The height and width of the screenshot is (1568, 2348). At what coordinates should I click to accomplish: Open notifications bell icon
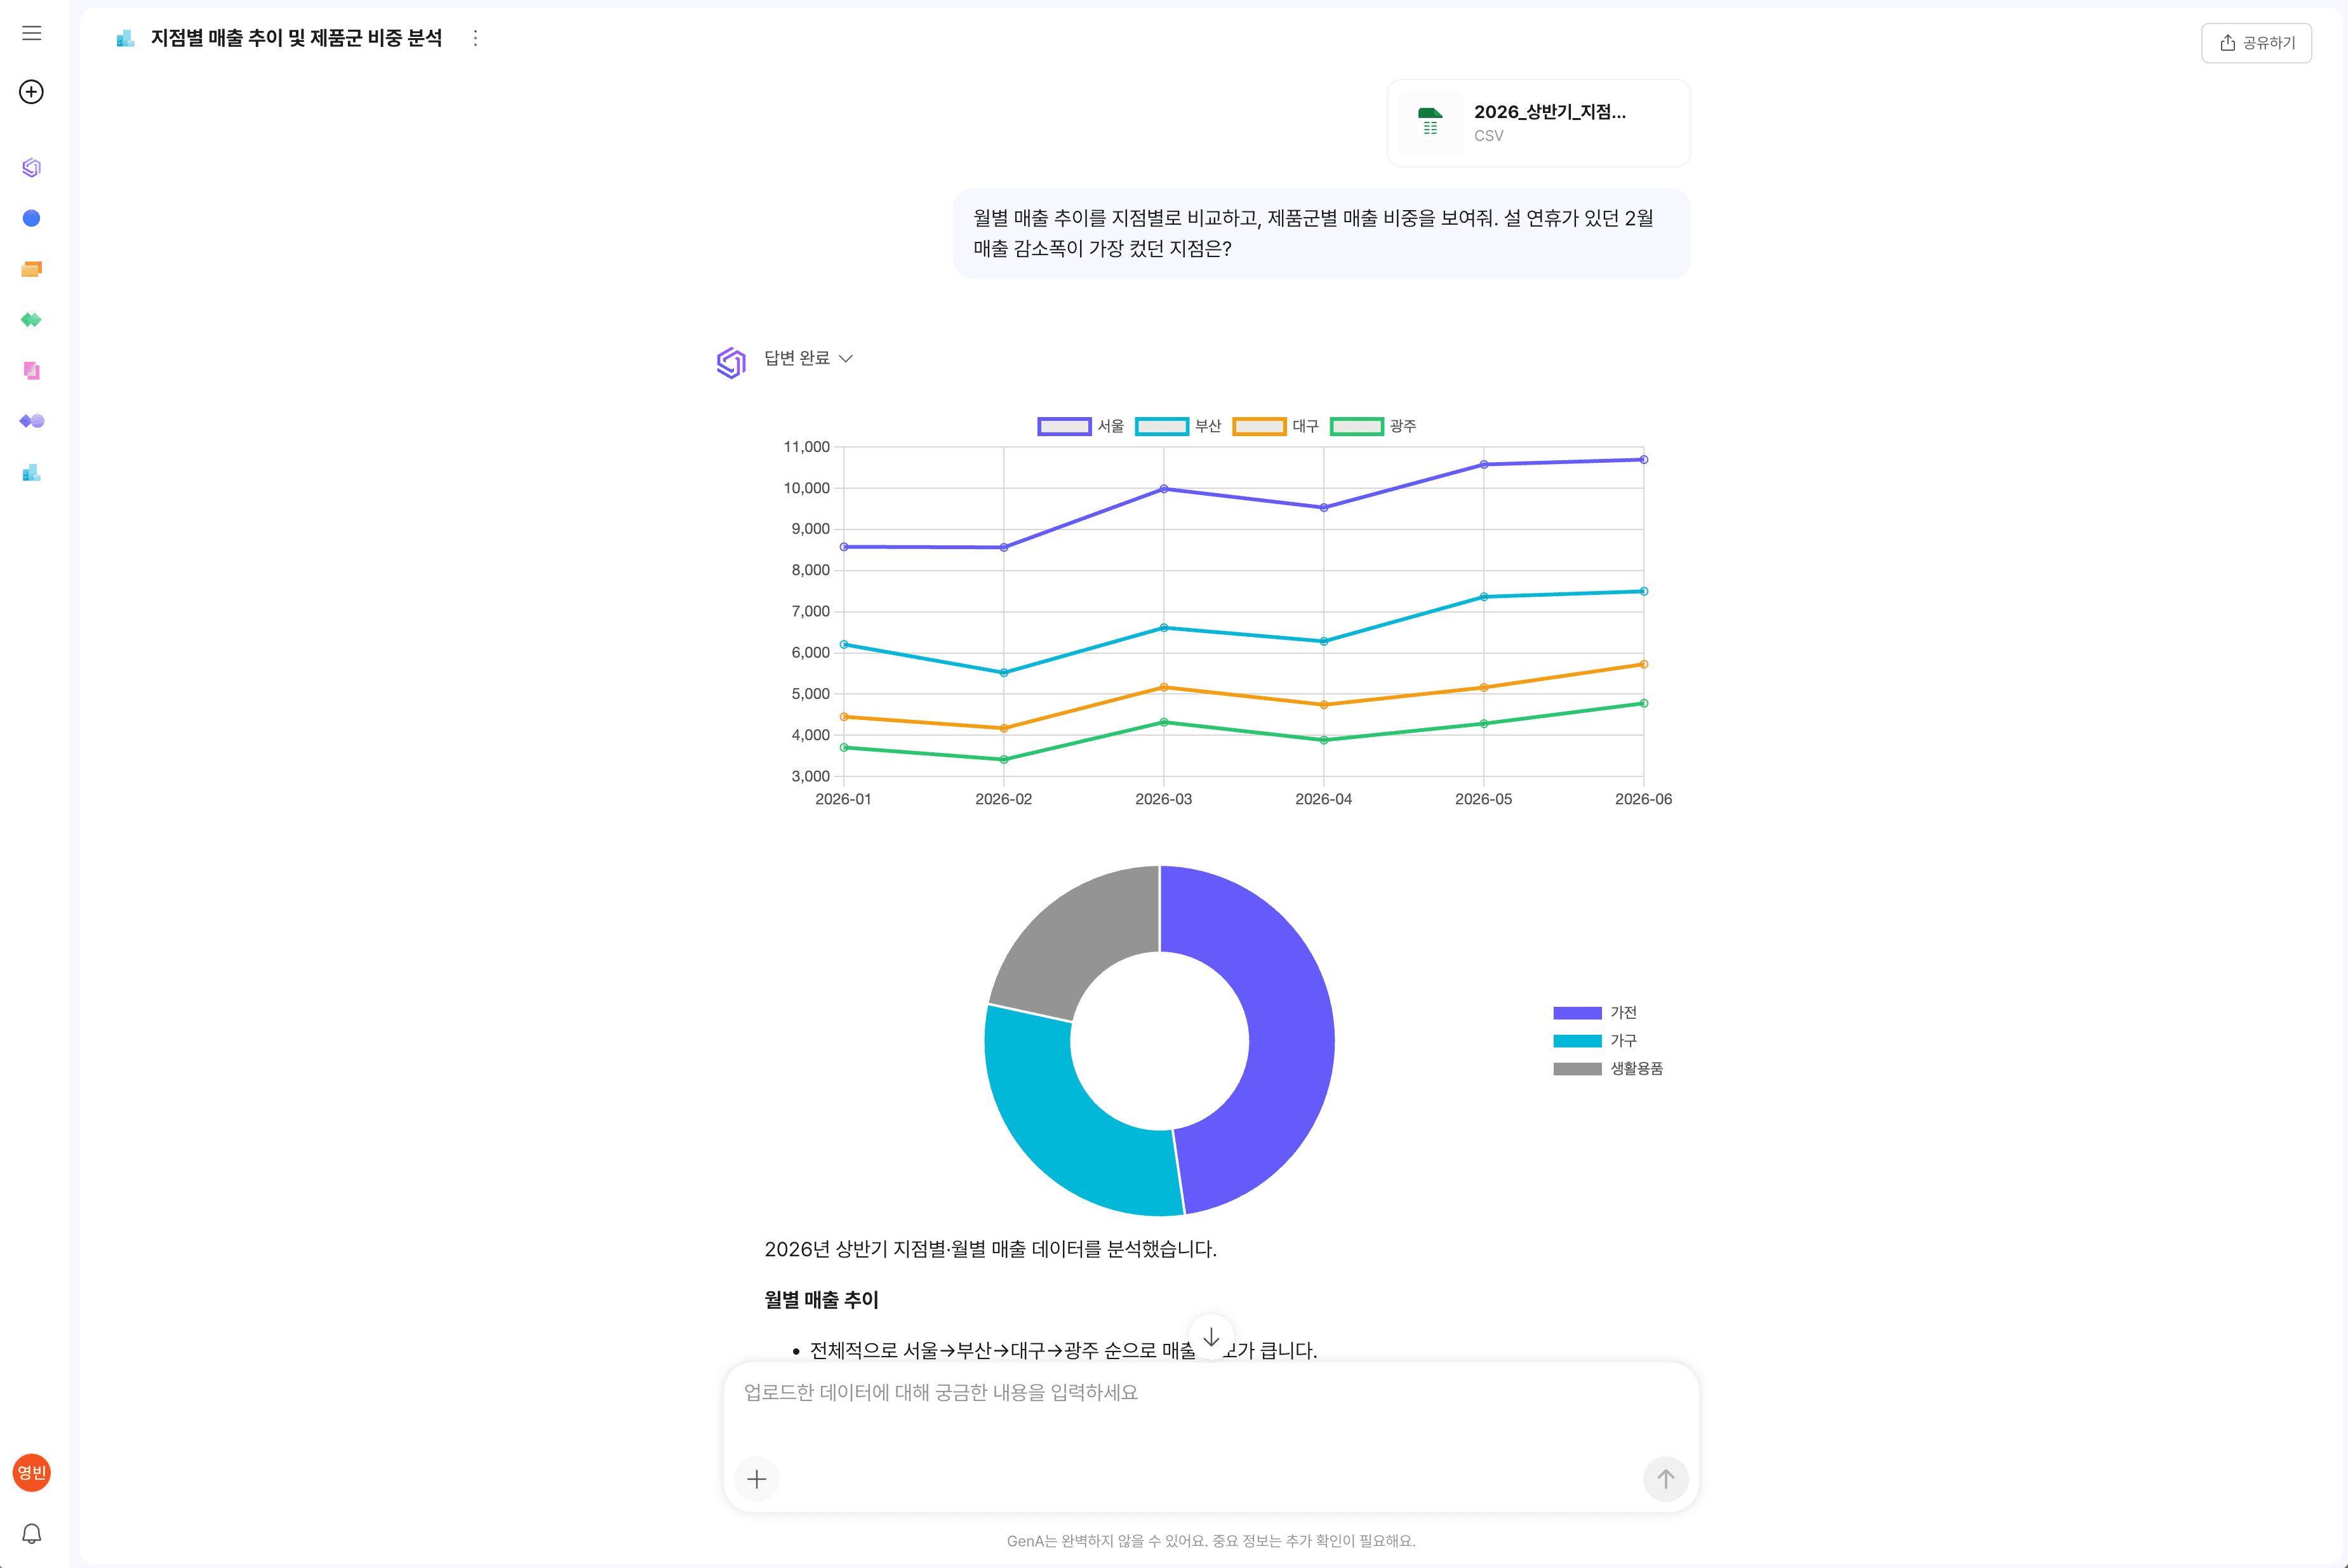click(32, 1533)
